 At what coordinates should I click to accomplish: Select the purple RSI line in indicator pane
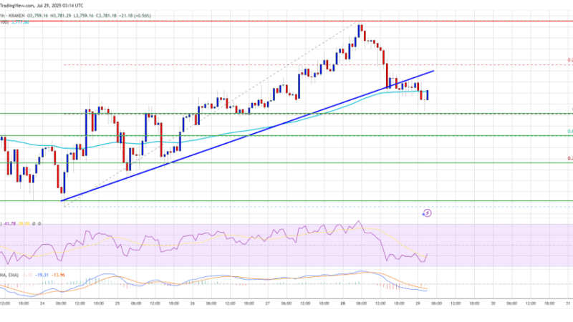click(213, 242)
